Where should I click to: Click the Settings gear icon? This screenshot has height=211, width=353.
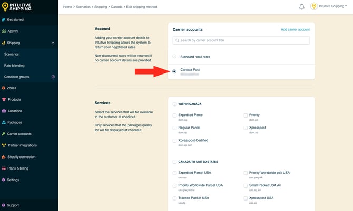[x=4, y=180]
